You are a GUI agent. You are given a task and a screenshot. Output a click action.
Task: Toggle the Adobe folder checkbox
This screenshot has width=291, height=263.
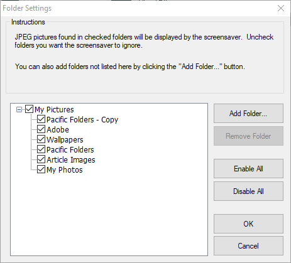click(x=41, y=129)
